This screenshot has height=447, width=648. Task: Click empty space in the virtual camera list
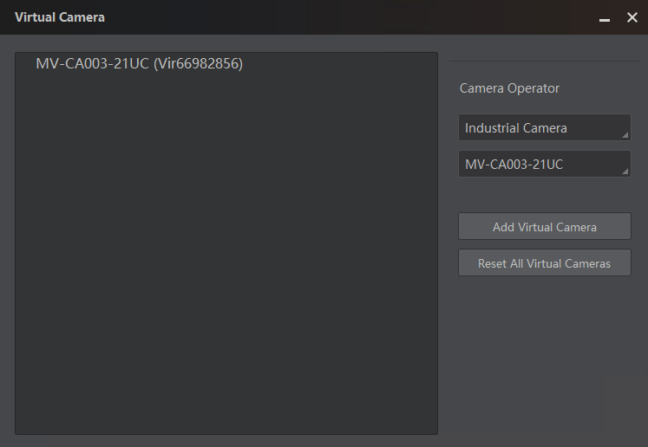tap(226, 260)
